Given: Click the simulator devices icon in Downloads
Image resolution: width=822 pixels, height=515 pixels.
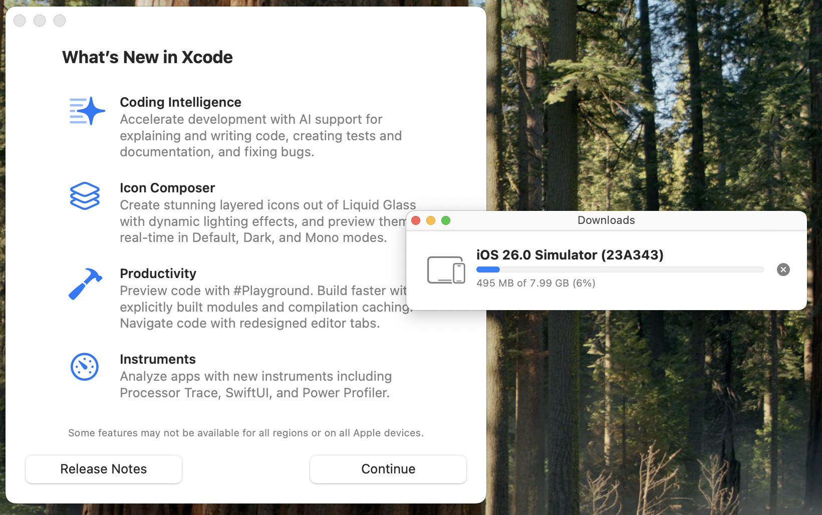Looking at the screenshot, I should click(x=446, y=270).
